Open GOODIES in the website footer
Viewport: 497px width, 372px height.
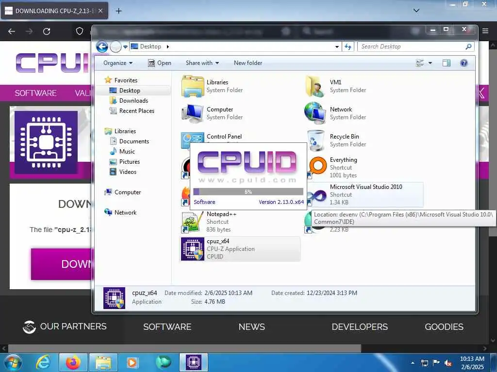point(444,327)
